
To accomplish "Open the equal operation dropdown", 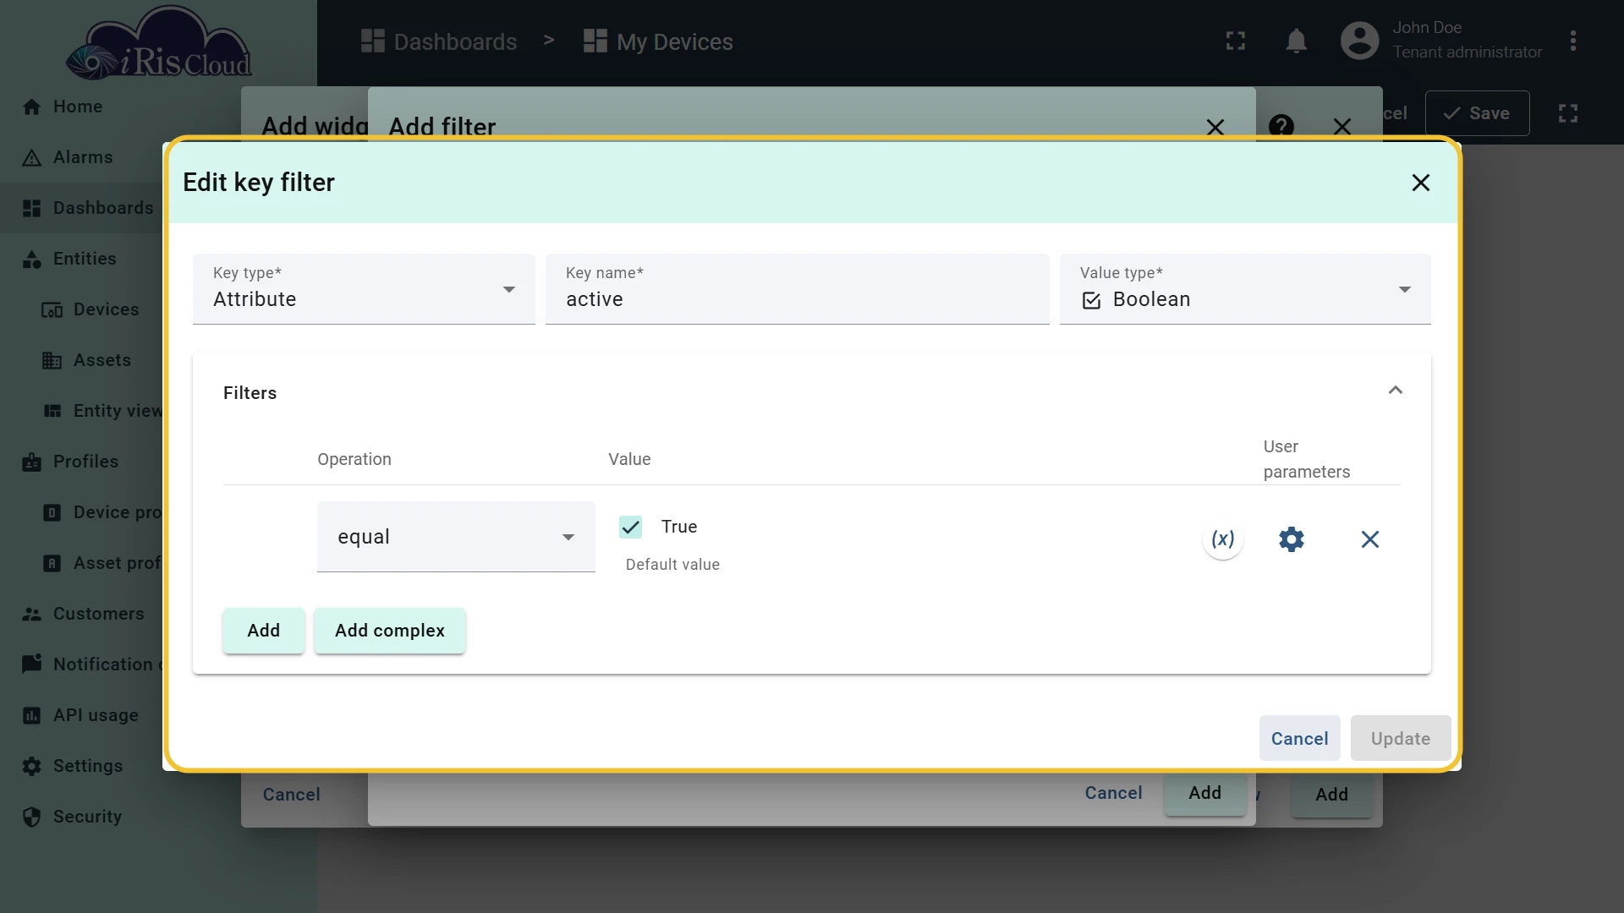I will click(x=456, y=537).
